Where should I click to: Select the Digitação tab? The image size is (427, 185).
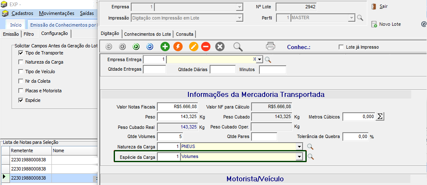coord(110,34)
